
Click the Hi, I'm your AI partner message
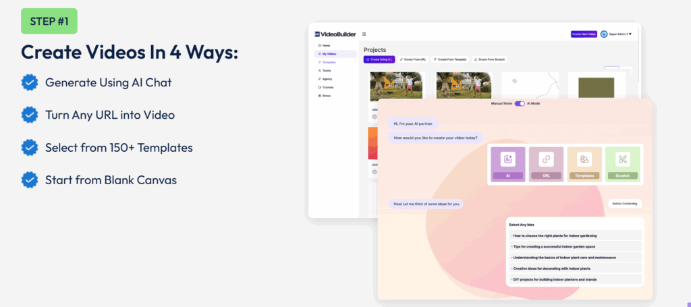(413, 123)
